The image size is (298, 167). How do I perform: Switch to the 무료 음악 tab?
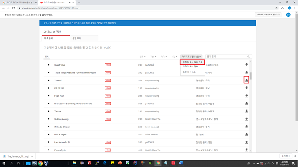tap(56, 38)
